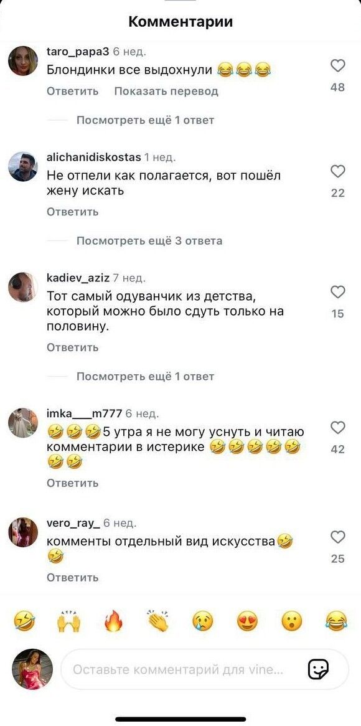
Task: Insert the fire emoji quick reaction
Action: 114,621
